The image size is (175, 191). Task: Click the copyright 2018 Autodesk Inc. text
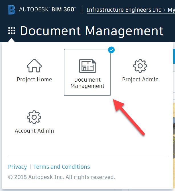(x=62, y=177)
